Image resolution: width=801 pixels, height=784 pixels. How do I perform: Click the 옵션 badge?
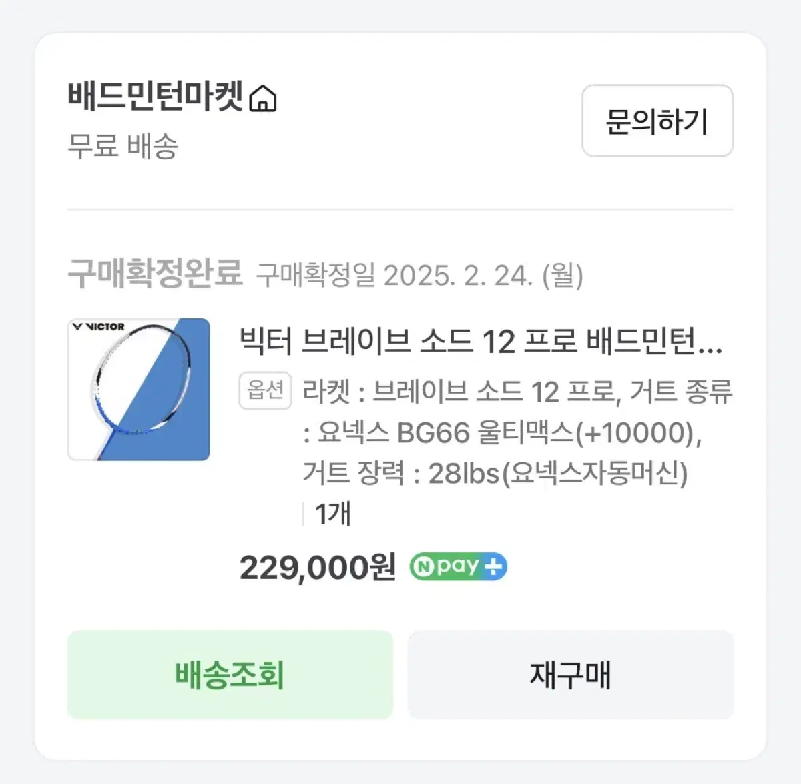click(x=265, y=390)
